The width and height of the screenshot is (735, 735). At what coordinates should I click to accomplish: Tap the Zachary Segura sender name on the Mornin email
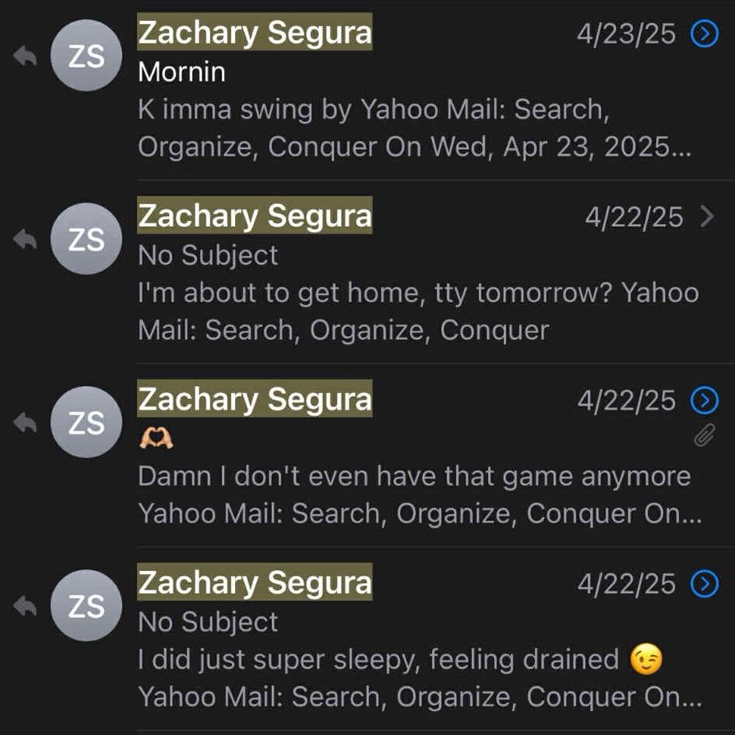[254, 33]
